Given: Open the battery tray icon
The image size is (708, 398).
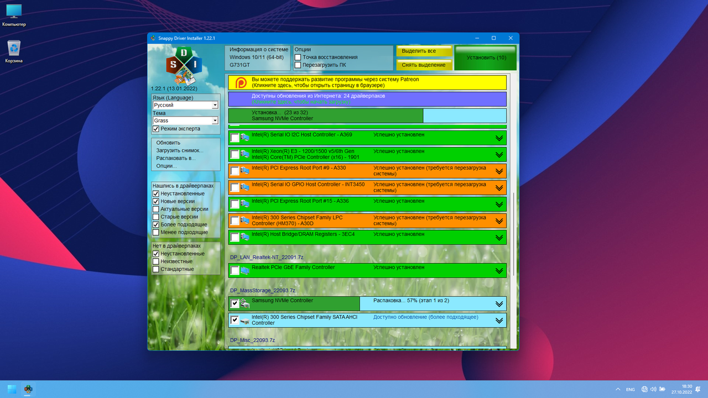Looking at the screenshot, I should [x=662, y=389].
